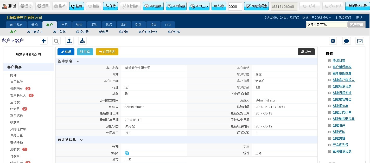Switch to the 产品 tab
The image size is (370, 163).
(65, 25)
